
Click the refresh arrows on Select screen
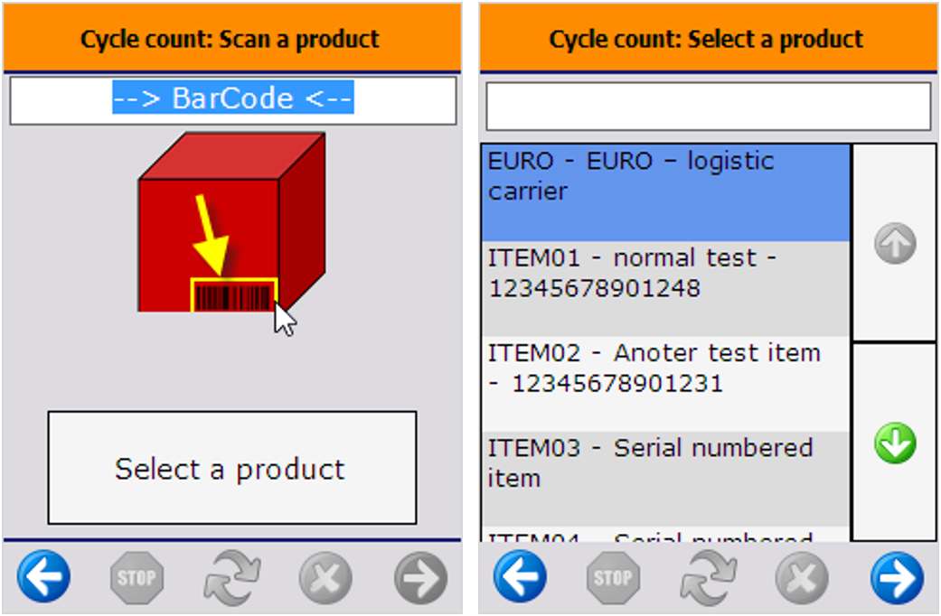coord(708,577)
